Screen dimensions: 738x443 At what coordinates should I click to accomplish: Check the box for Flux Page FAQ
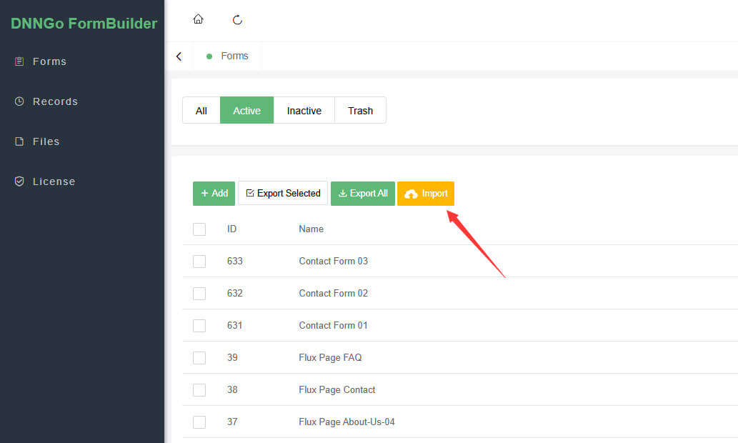point(199,358)
